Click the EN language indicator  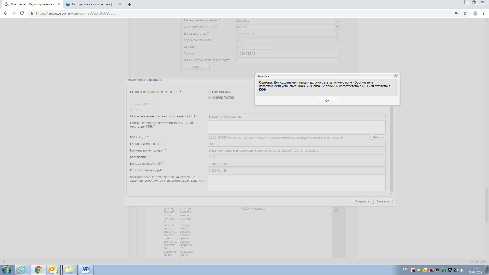point(405,269)
